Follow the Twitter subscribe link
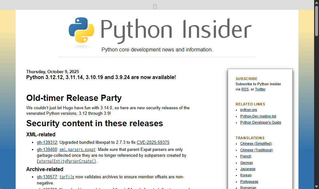319x189 pixels. tap(260, 89)
